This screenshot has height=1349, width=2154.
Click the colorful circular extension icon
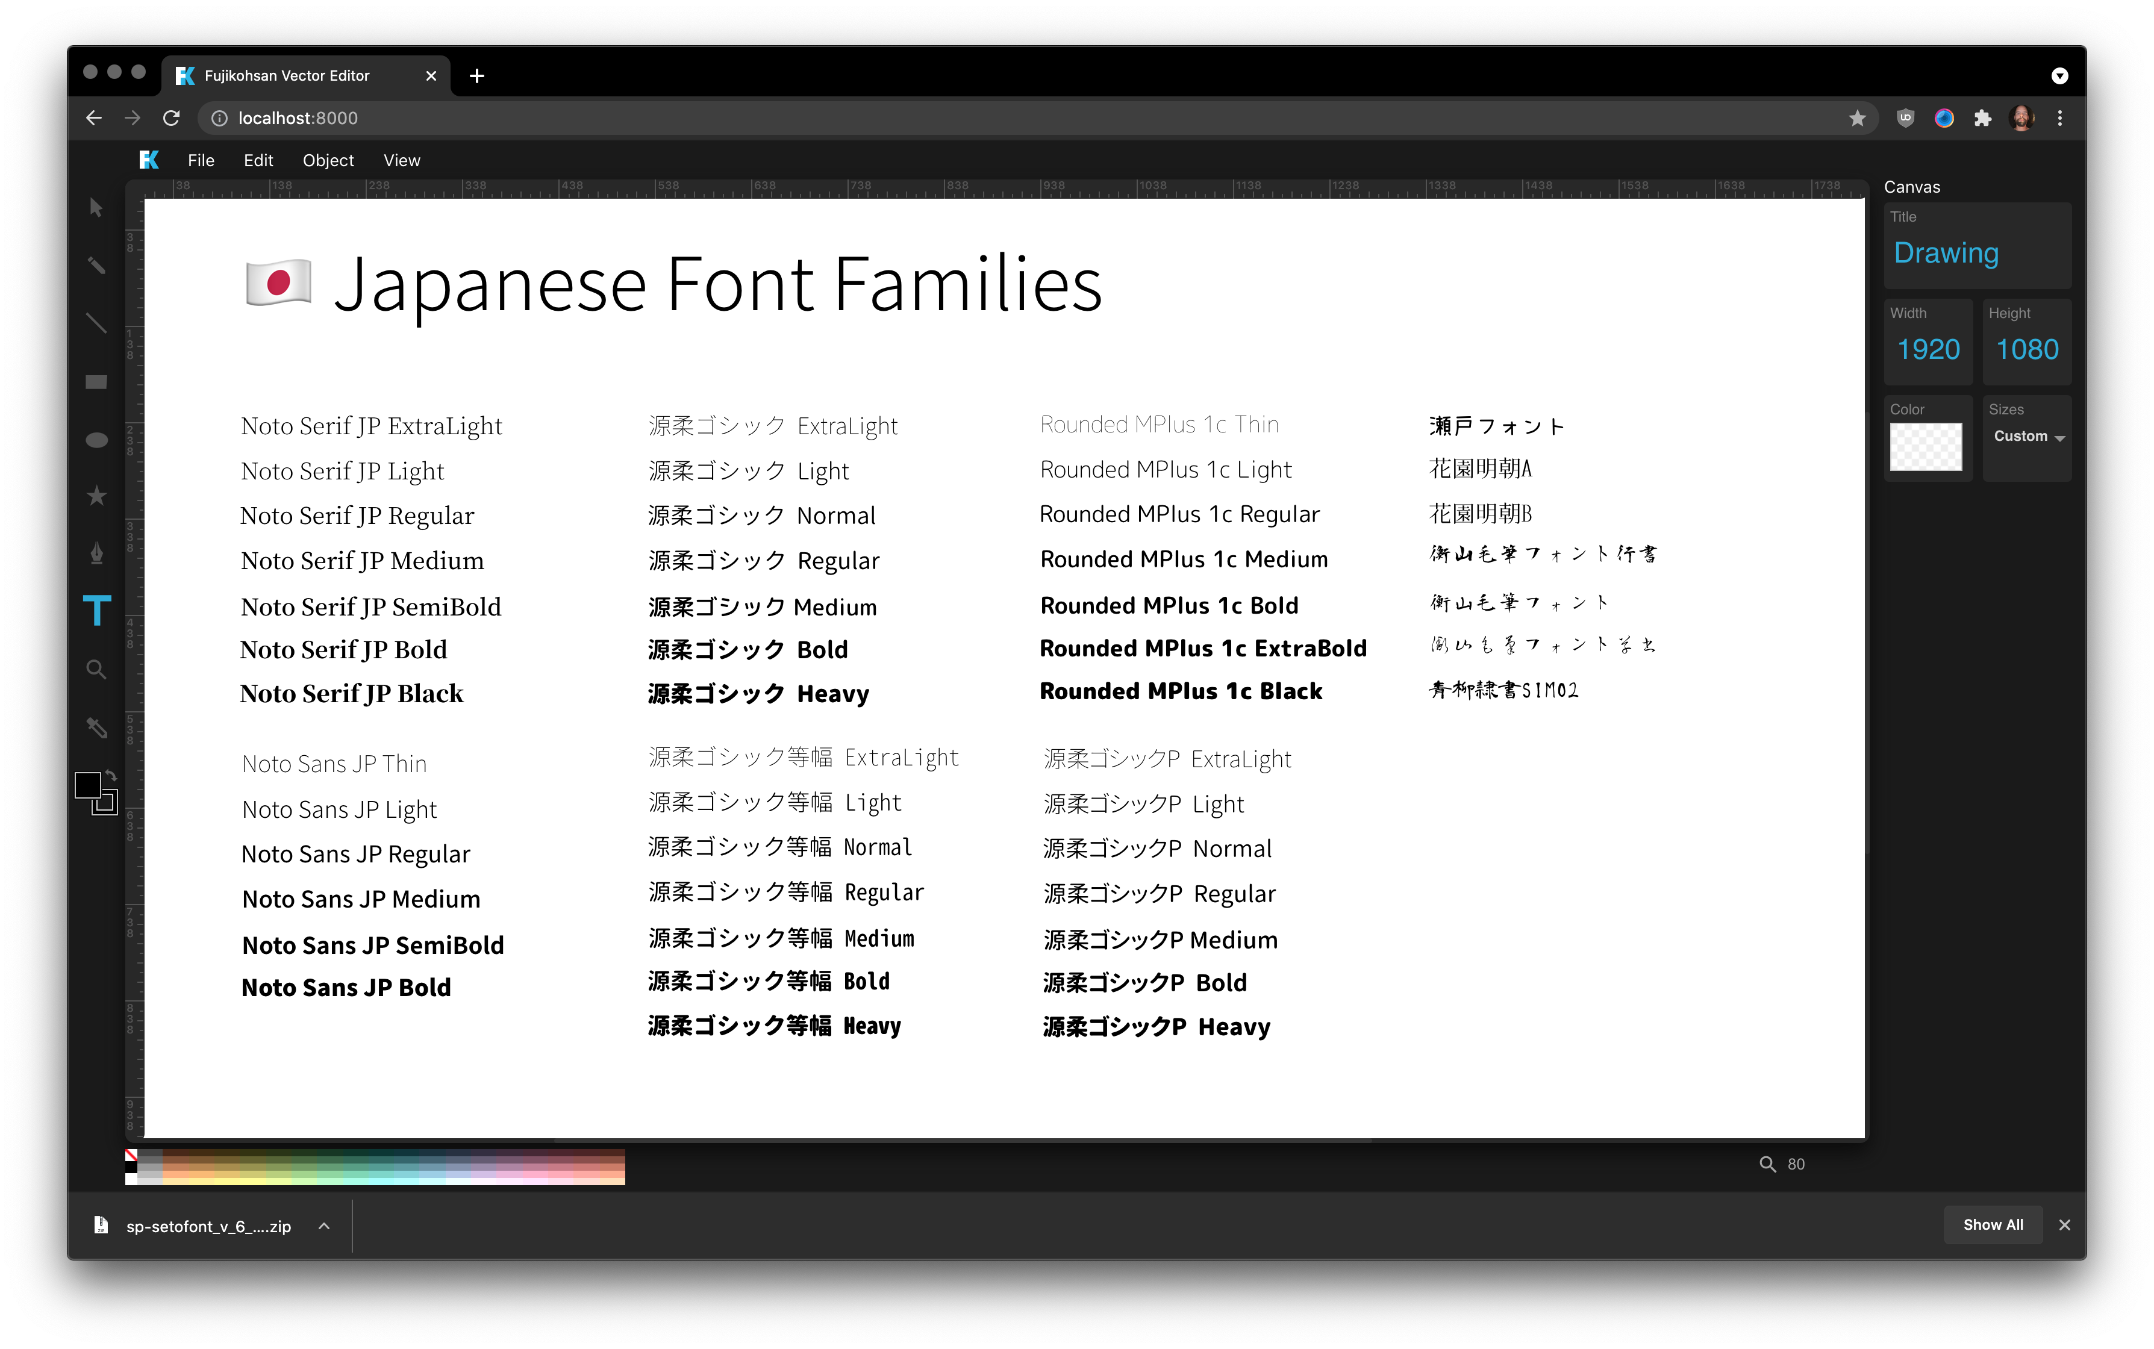coord(1944,118)
